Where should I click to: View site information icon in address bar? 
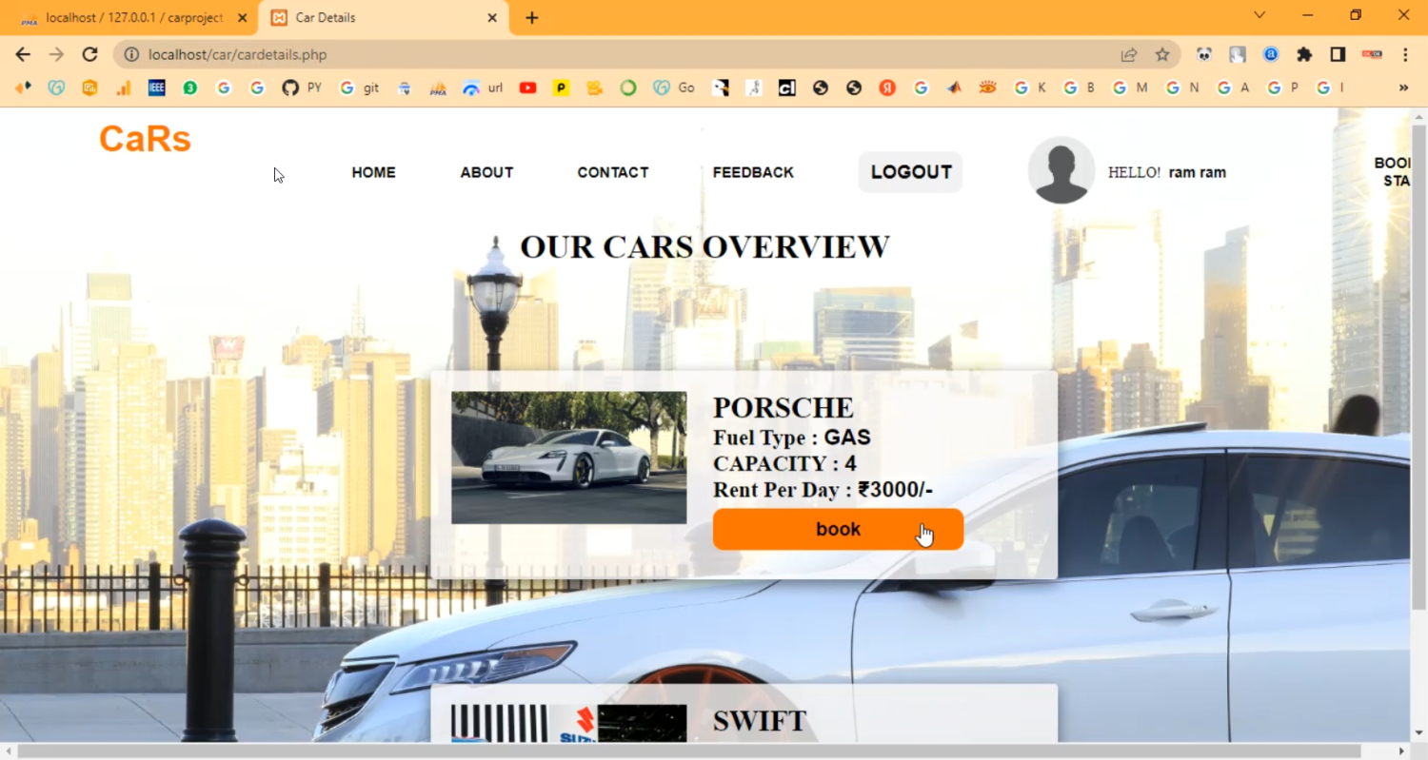point(131,54)
